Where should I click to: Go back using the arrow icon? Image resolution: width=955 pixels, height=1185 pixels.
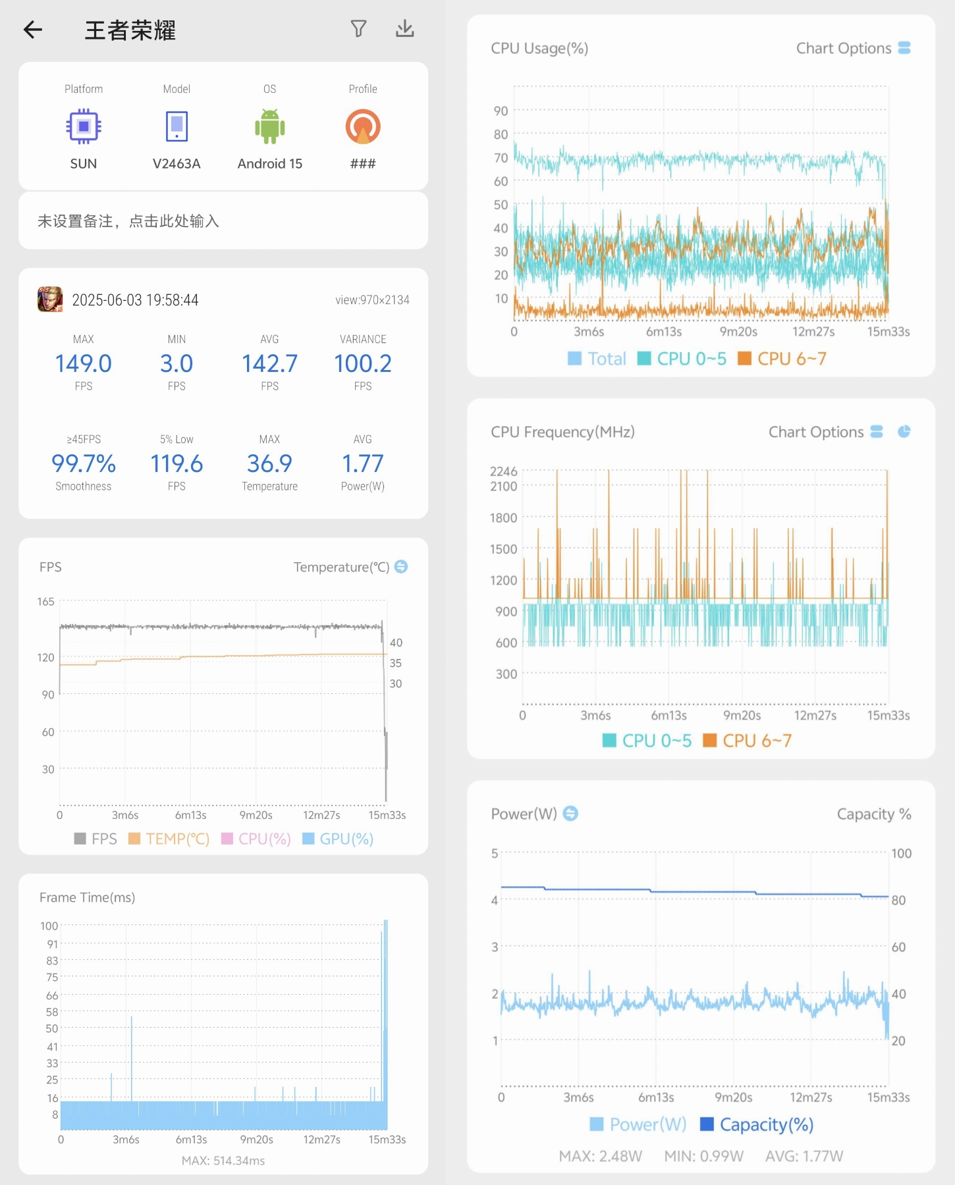point(32,30)
